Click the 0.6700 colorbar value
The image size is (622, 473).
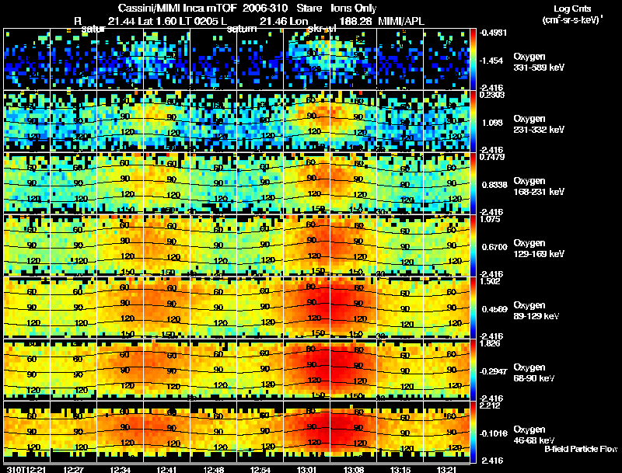click(x=494, y=247)
